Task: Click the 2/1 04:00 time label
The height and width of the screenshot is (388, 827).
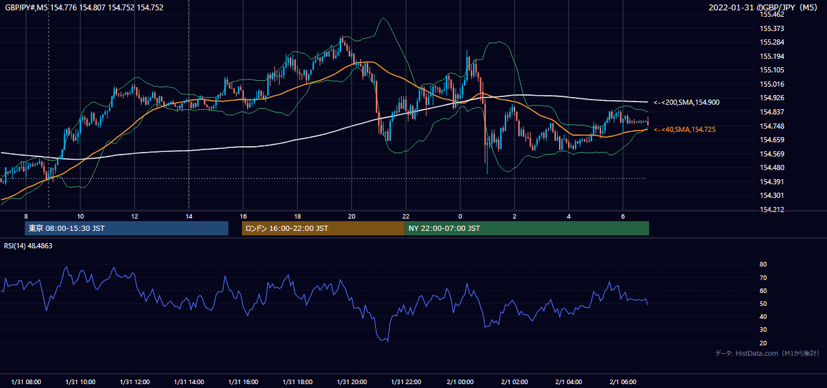Action: [569, 382]
